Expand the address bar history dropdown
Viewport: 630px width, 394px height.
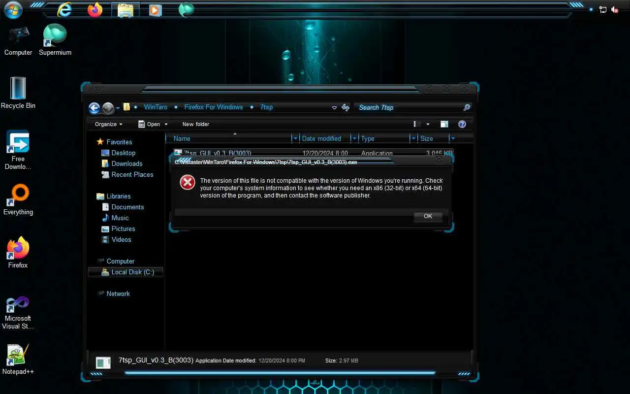(x=334, y=108)
